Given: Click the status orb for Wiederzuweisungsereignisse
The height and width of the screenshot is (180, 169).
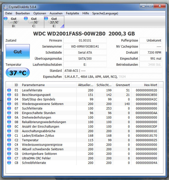Looking at the screenshot, I should point(9,145).
